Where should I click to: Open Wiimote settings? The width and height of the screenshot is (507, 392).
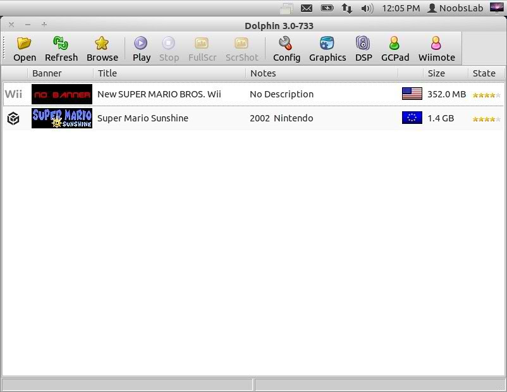[x=436, y=49]
